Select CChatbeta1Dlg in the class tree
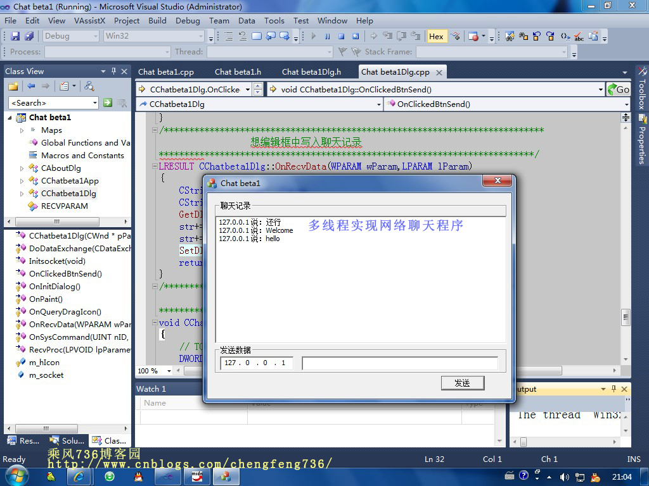The width and height of the screenshot is (649, 486). (68, 194)
